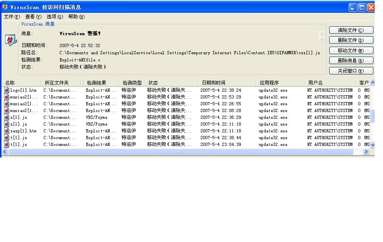Select the logo[1].htm file name
Viewport: 383px width, 242px height.
click(23, 90)
